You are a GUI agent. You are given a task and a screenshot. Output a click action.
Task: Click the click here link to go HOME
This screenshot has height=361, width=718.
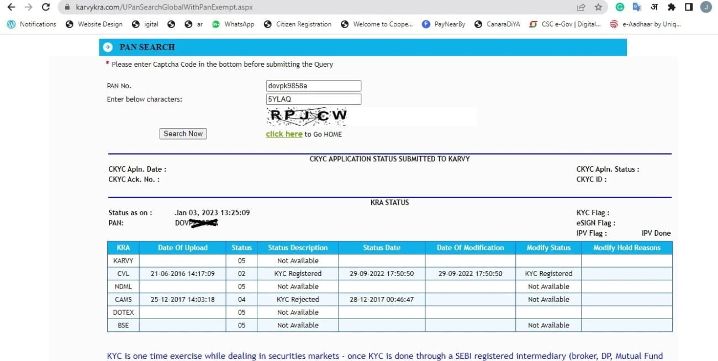[x=284, y=134]
